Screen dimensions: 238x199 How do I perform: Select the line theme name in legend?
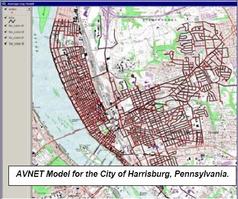(x=12, y=18)
